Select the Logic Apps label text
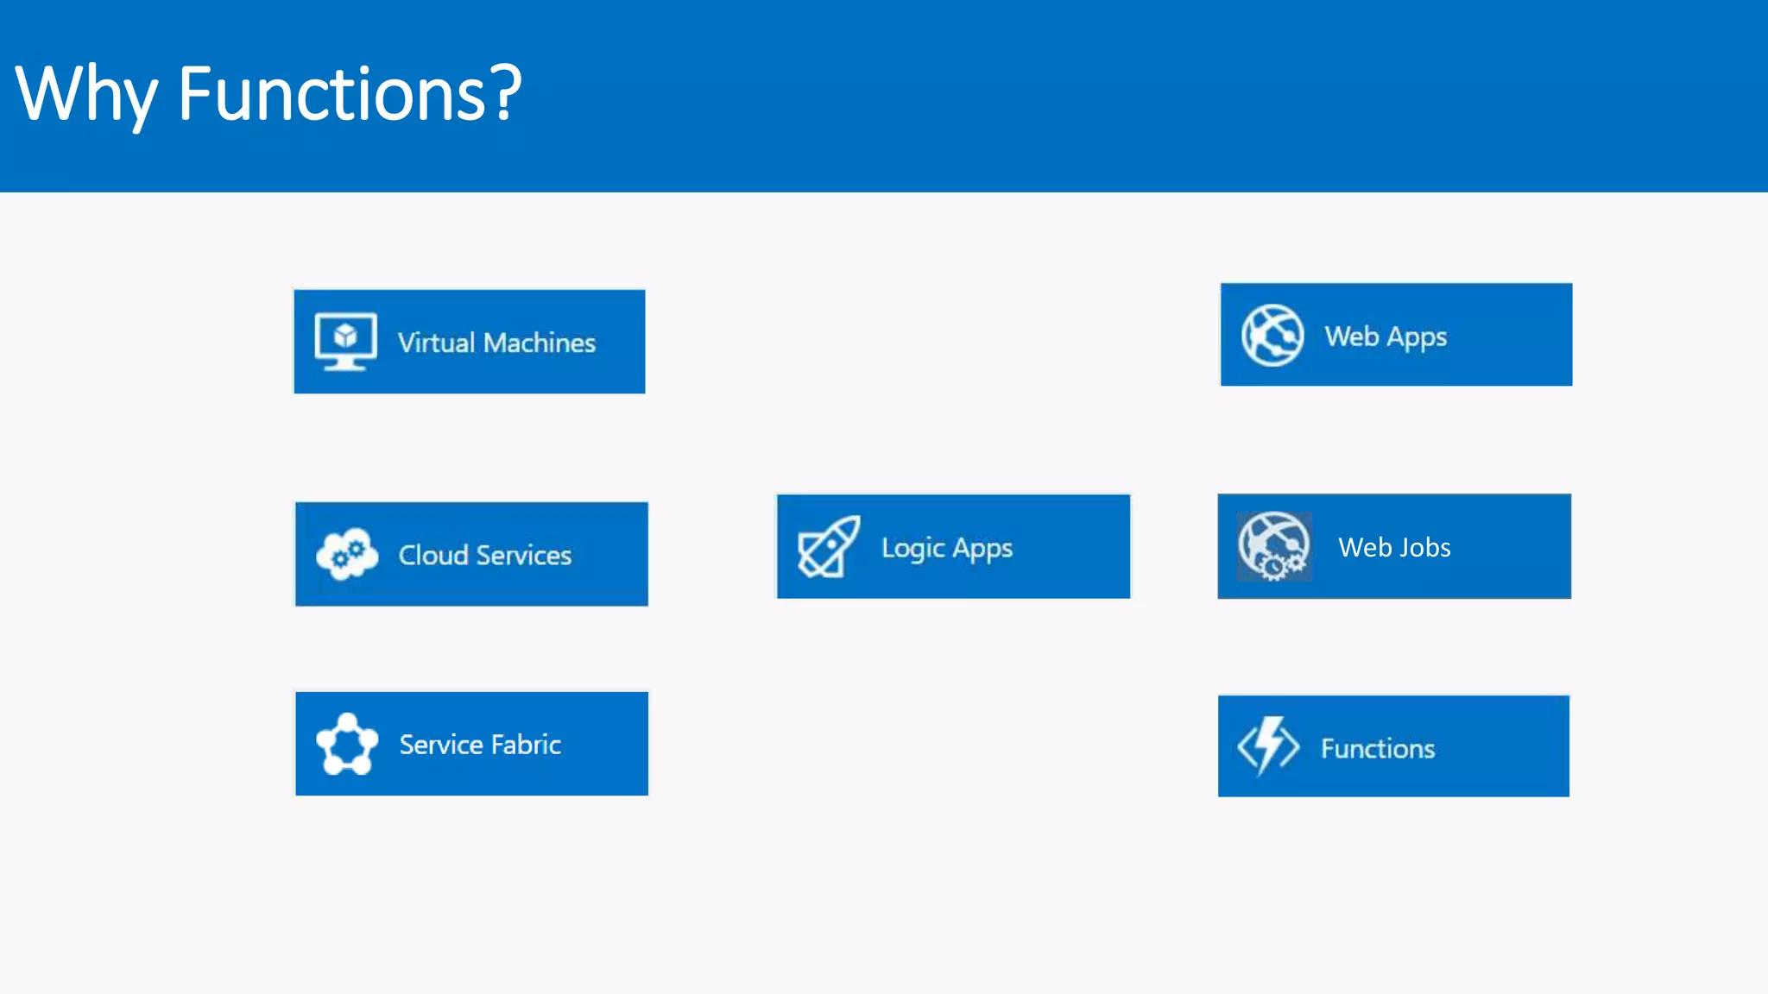1768x994 pixels. point(947,549)
